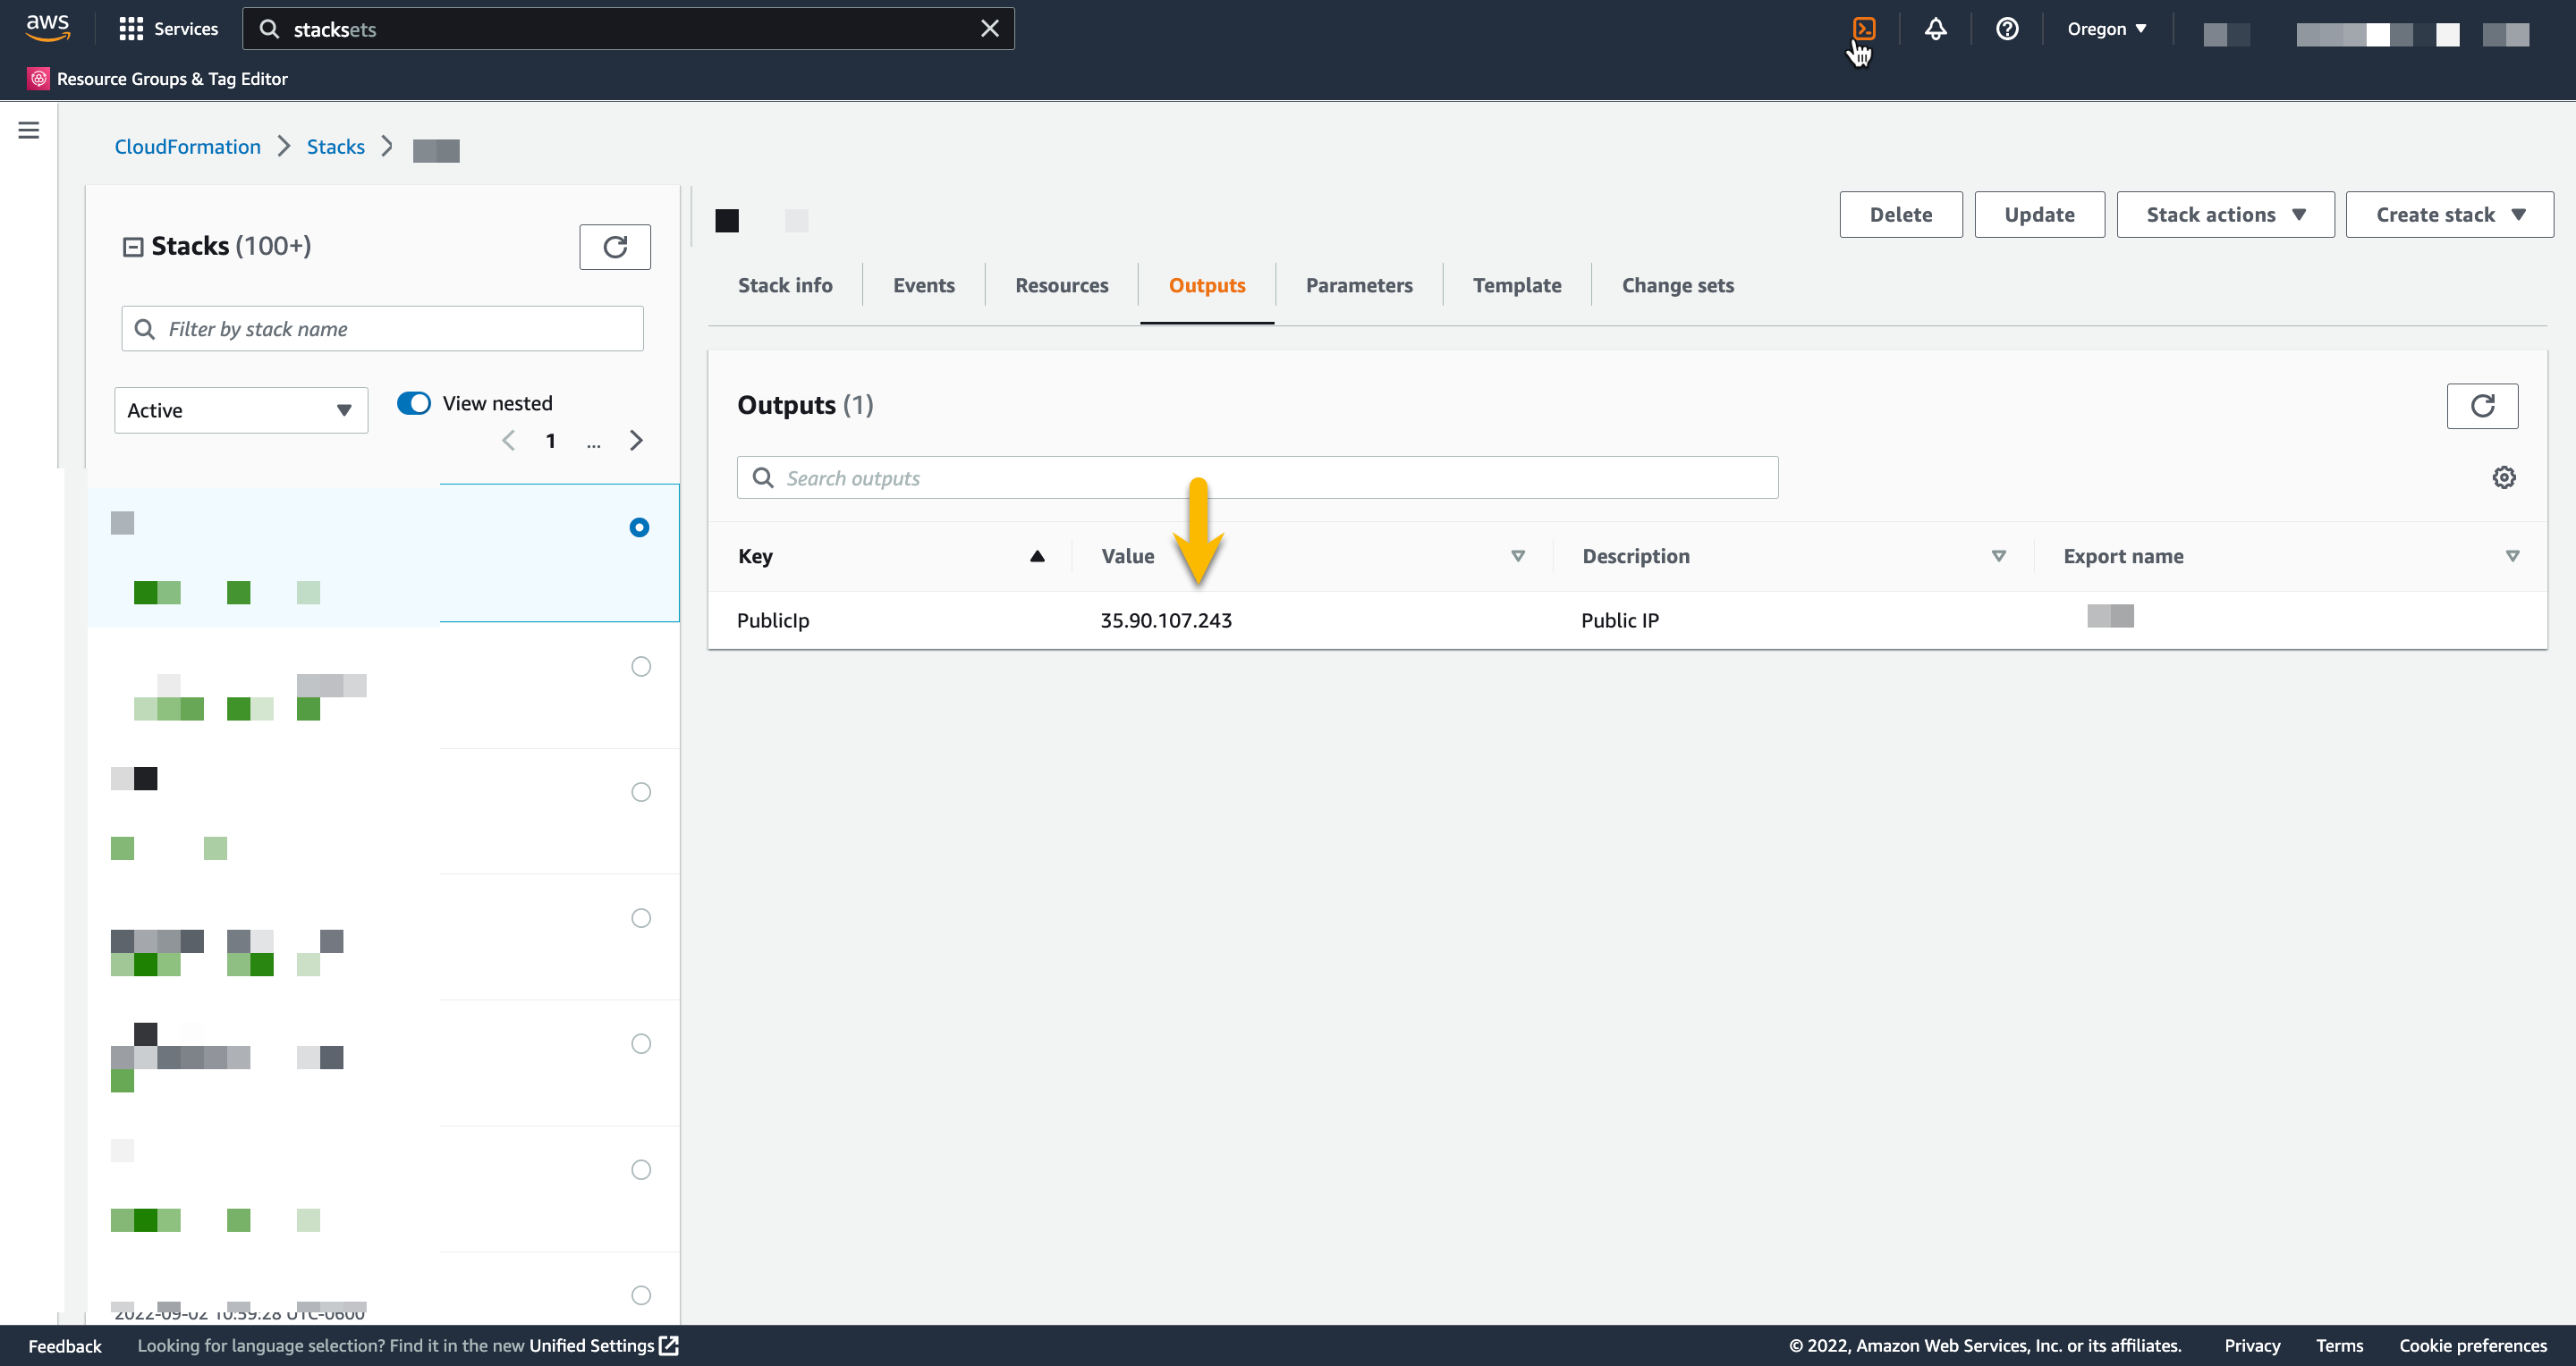Switch to the Events tab
Screen dimensions: 2576x1366
coord(923,286)
